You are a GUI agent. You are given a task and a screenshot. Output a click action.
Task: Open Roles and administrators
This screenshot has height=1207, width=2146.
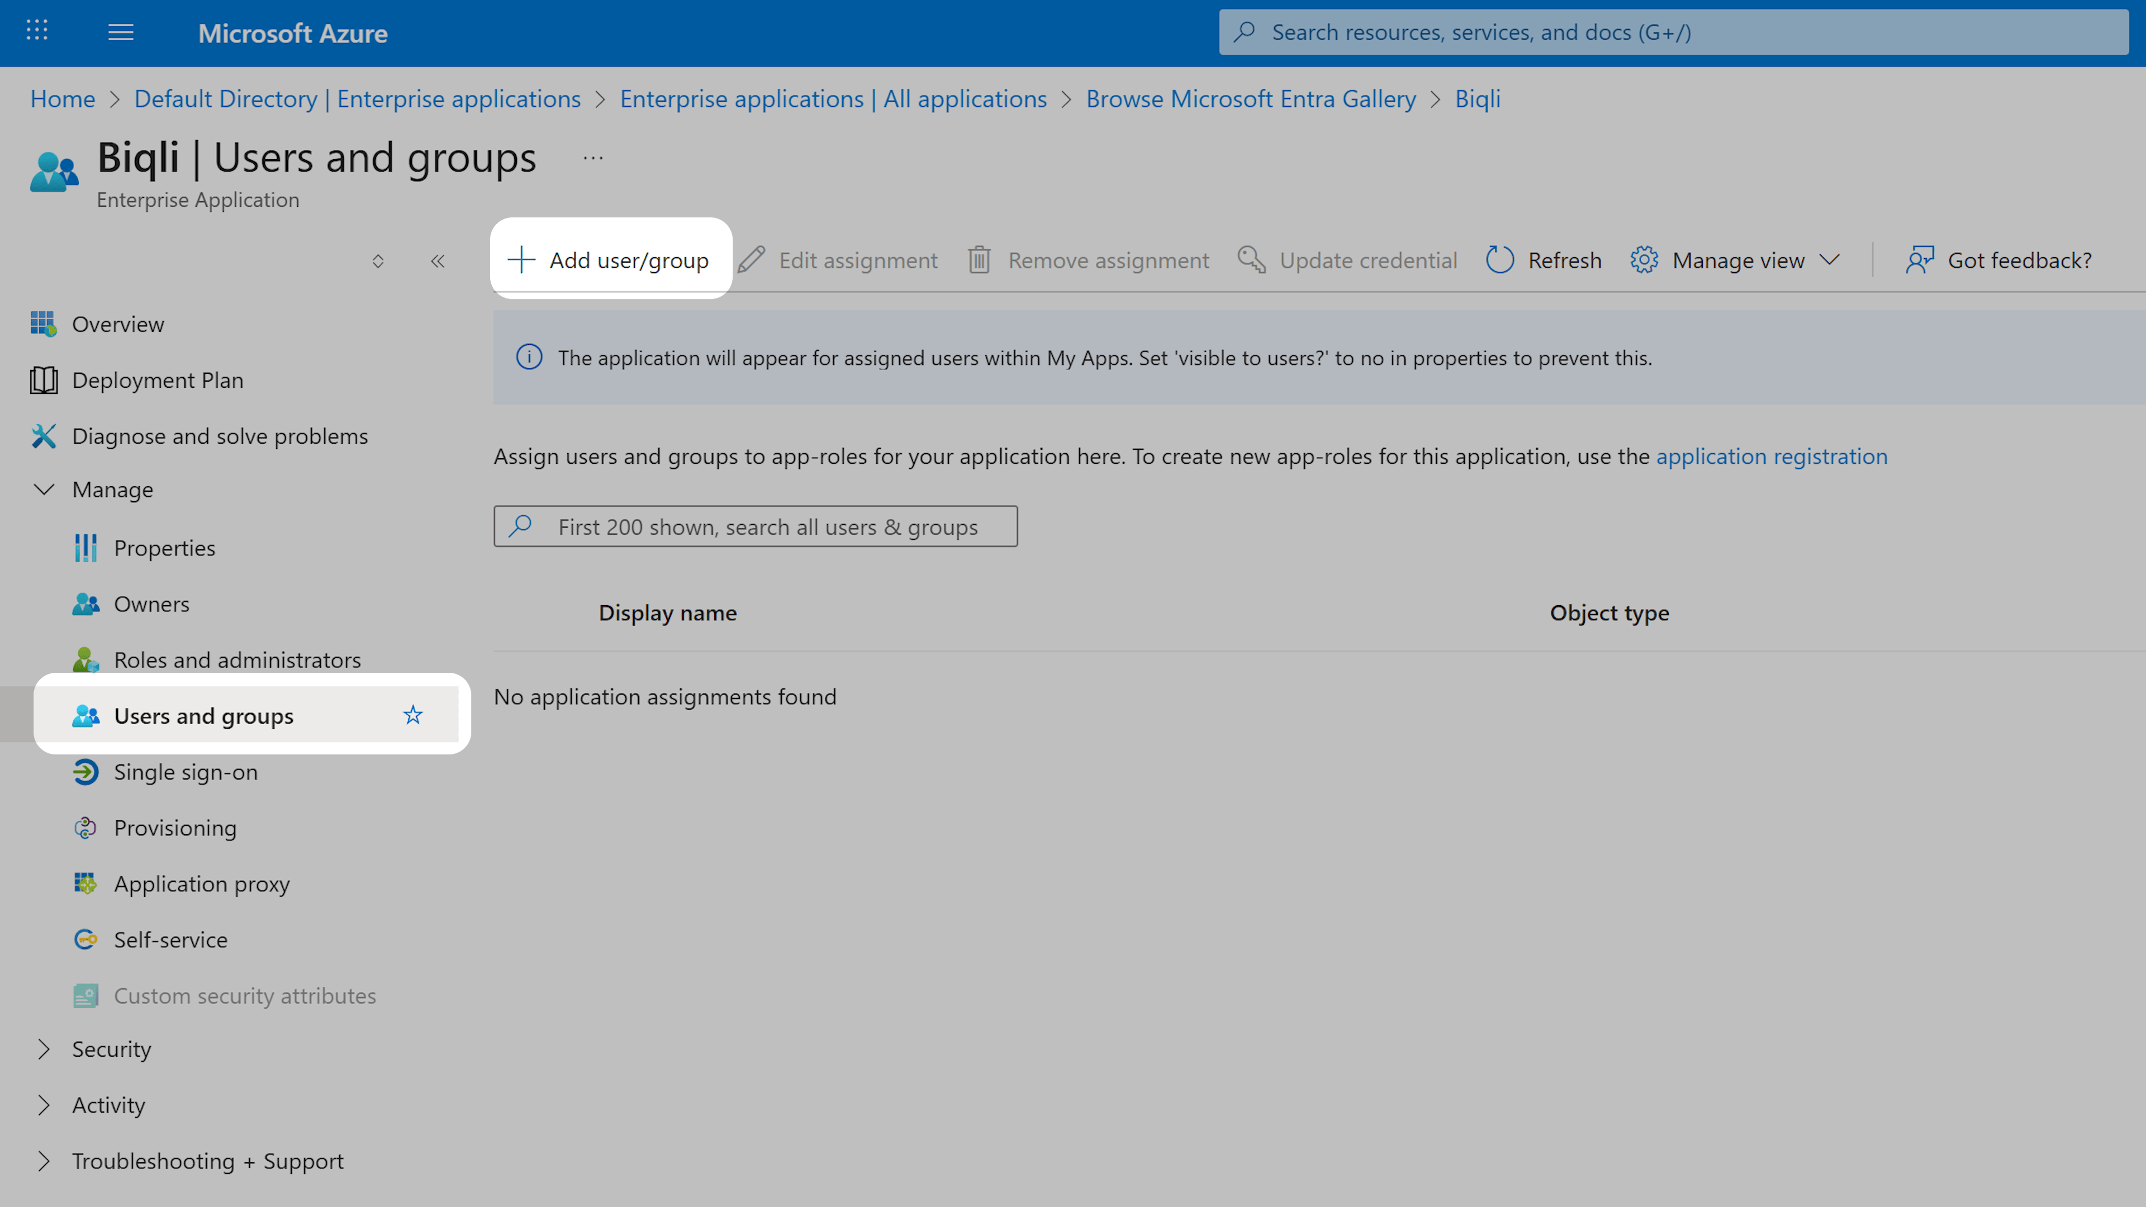pos(236,660)
